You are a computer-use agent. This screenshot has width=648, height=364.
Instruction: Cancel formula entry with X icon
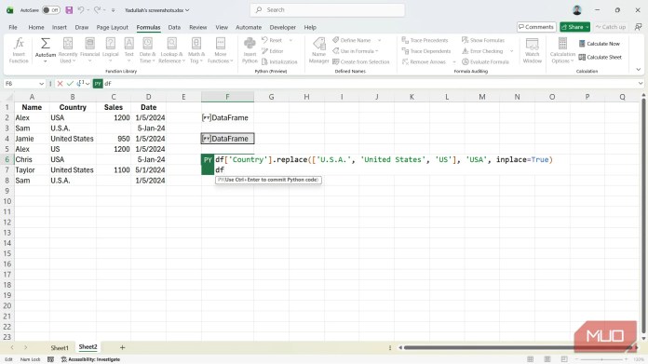[60, 84]
